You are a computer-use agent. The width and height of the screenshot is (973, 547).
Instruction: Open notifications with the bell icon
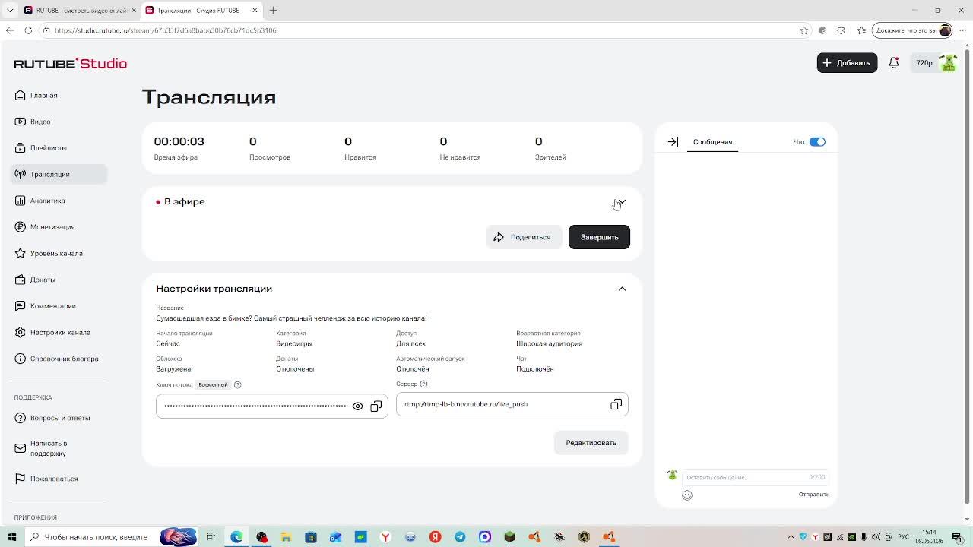pyautogui.click(x=894, y=63)
